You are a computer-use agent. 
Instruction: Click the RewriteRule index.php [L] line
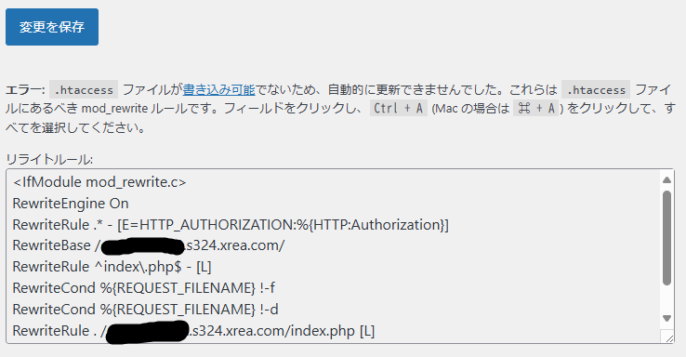click(x=193, y=331)
